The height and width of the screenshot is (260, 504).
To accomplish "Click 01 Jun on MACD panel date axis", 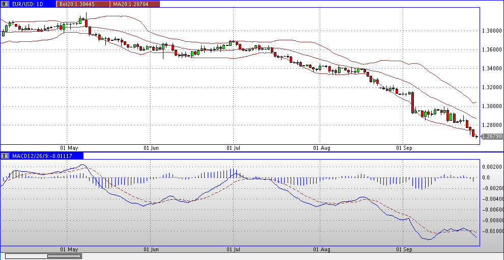I will pyautogui.click(x=150, y=249).
